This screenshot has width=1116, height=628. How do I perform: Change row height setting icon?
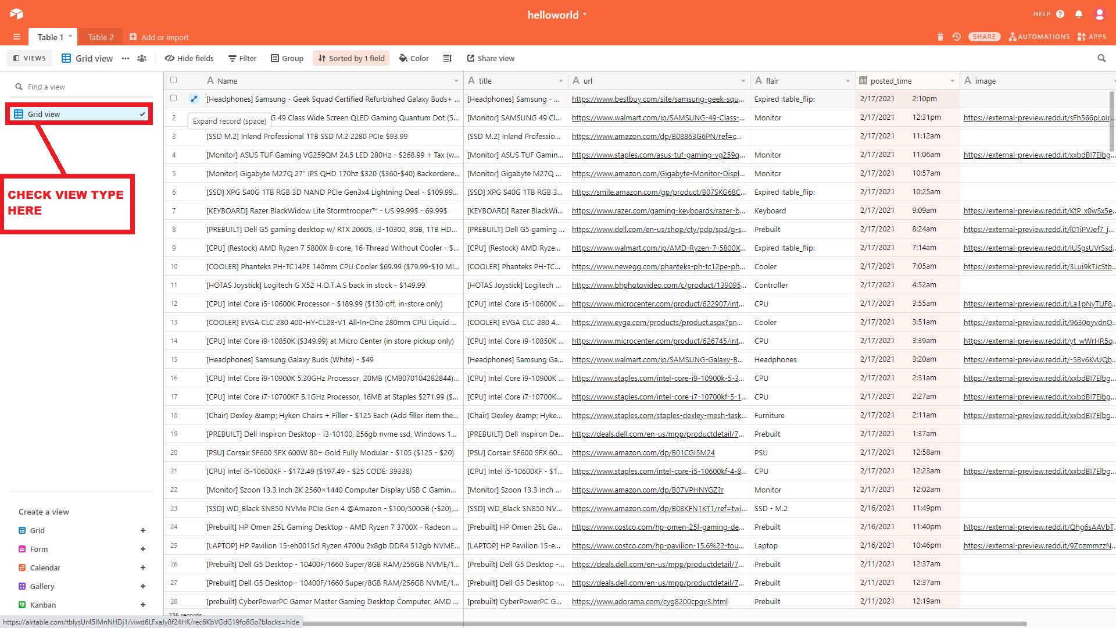tap(447, 58)
